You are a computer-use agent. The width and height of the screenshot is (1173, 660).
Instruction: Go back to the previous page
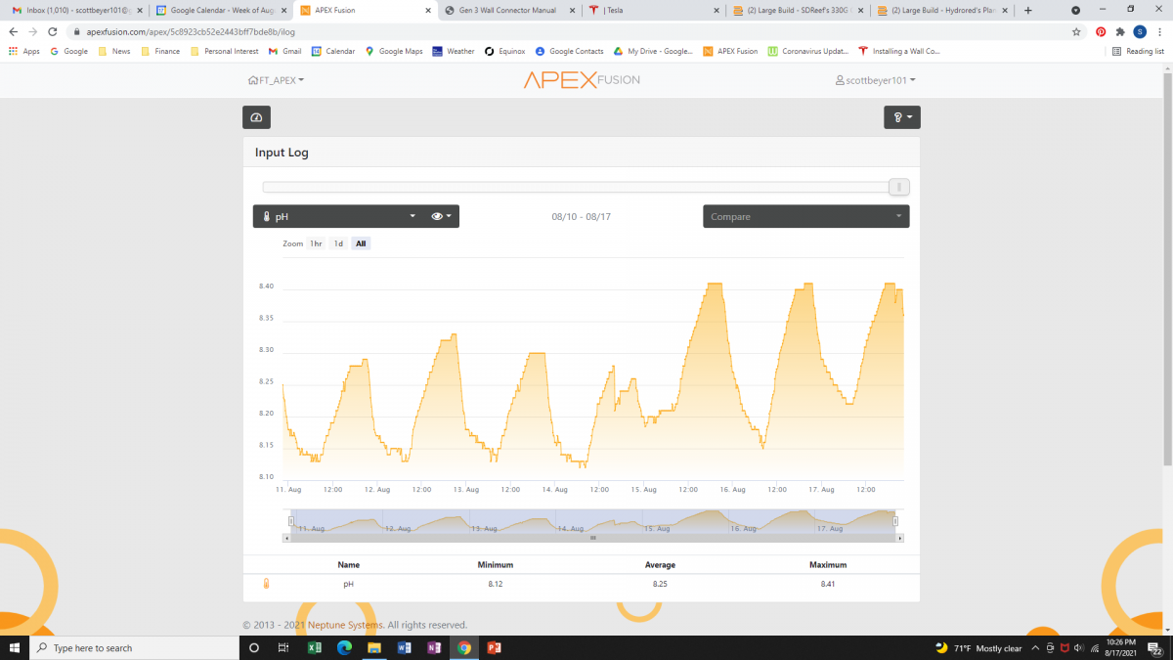click(x=14, y=31)
